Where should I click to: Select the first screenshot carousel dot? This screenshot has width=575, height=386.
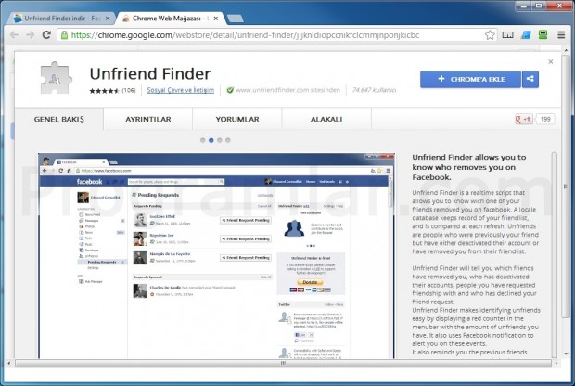click(202, 140)
